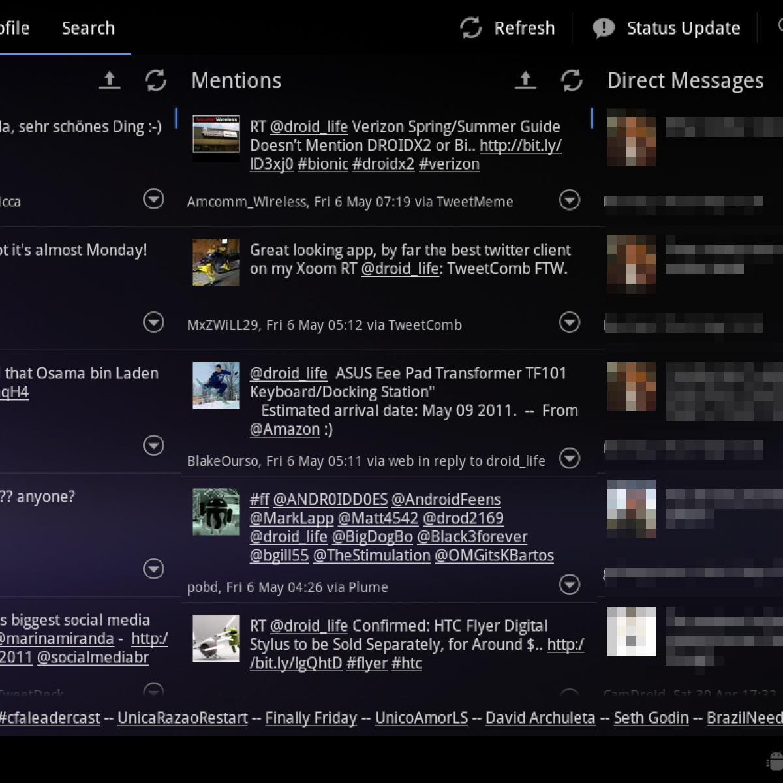
Task: Click Amcomm_Wireless avatar thumbnail
Action: (x=216, y=138)
